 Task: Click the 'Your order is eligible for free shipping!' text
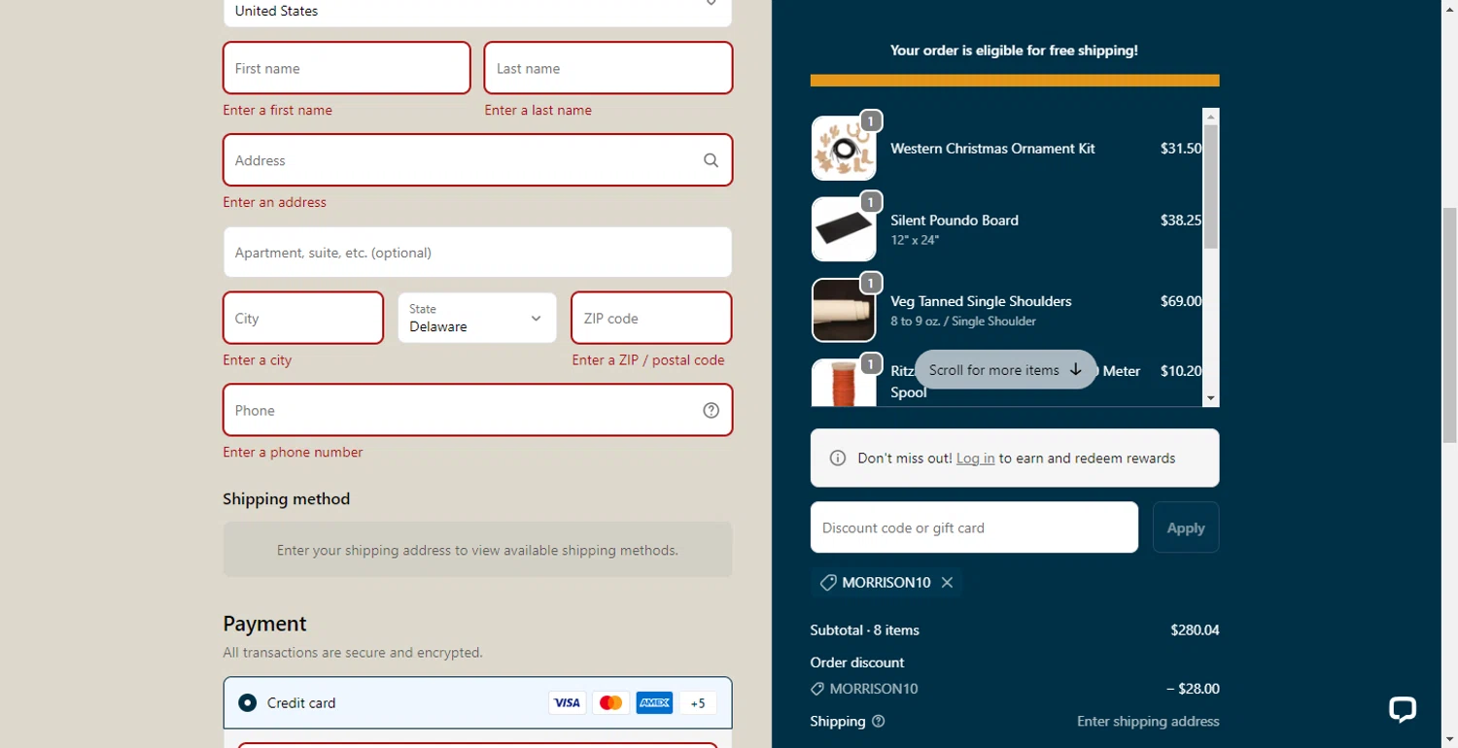(1014, 51)
